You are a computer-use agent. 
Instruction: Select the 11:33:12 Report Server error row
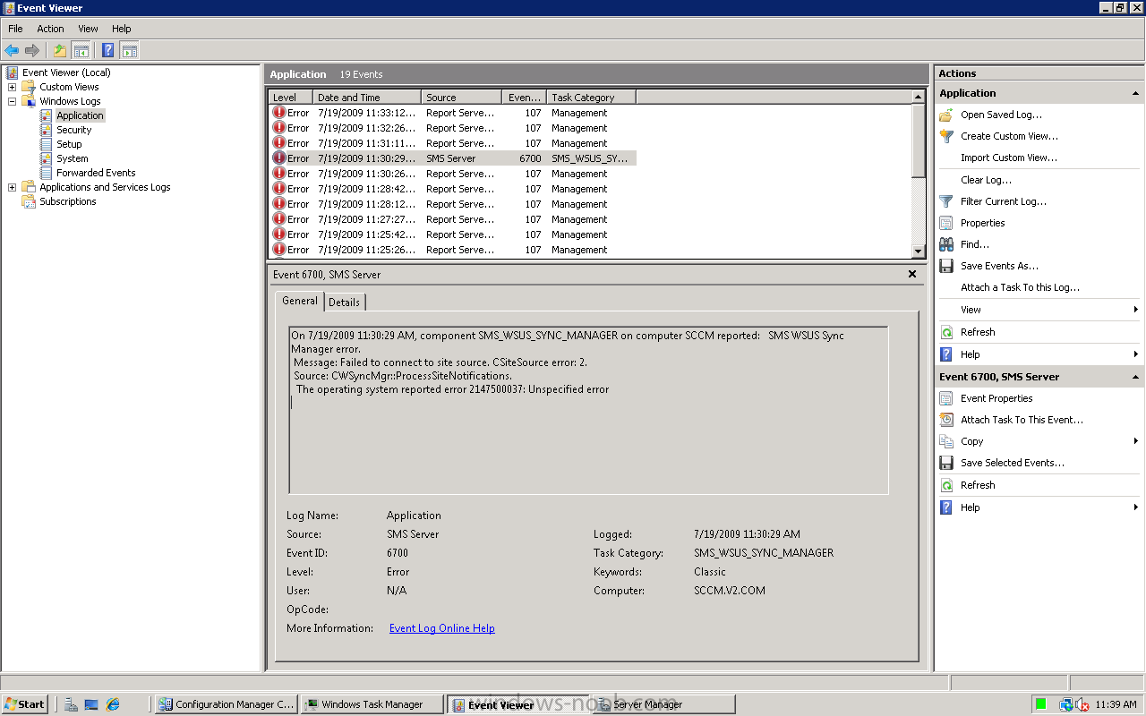coord(453,113)
